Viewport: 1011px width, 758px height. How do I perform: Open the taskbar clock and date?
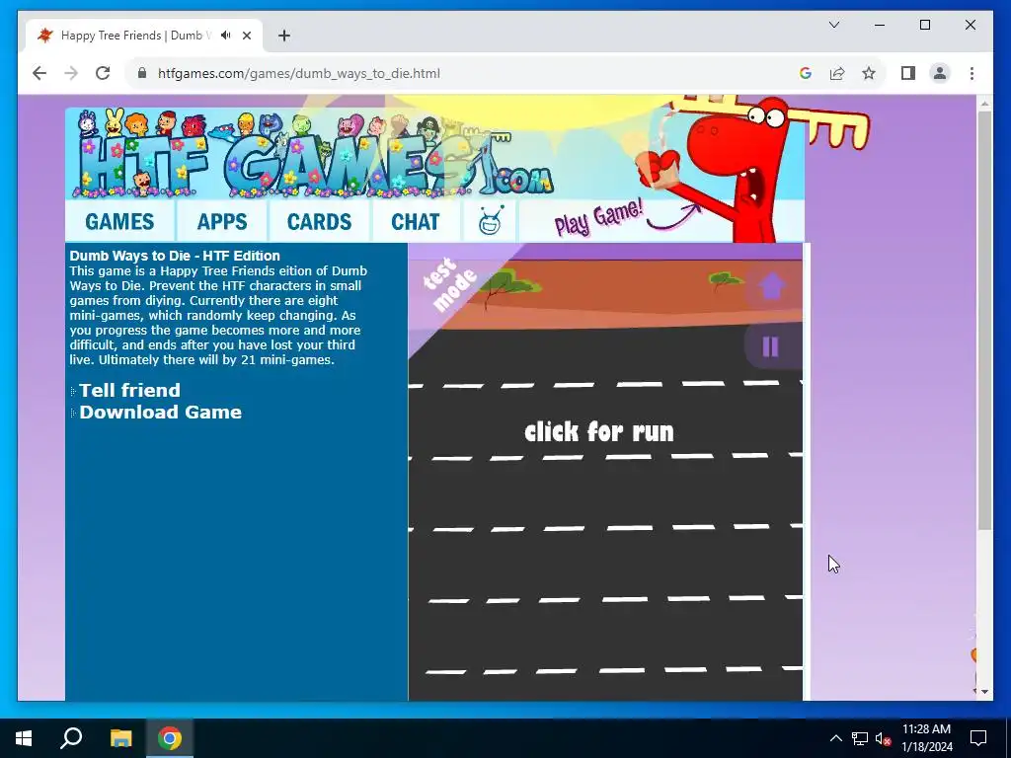(926, 738)
